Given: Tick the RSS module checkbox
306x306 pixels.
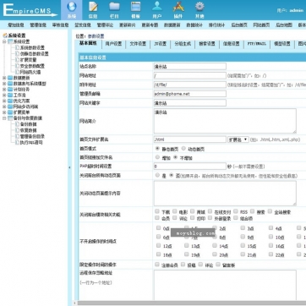Looking at the screenshot, I should (235, 211).
